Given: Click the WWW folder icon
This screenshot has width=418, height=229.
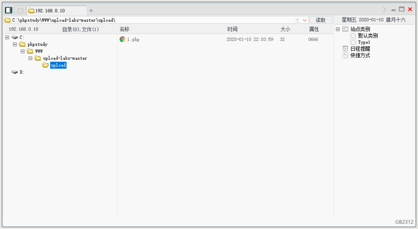Looking at the screenshot, I should 30,51.
